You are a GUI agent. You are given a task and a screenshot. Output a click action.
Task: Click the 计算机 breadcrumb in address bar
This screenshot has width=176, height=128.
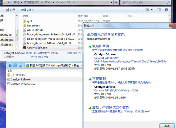coord(15,2)
